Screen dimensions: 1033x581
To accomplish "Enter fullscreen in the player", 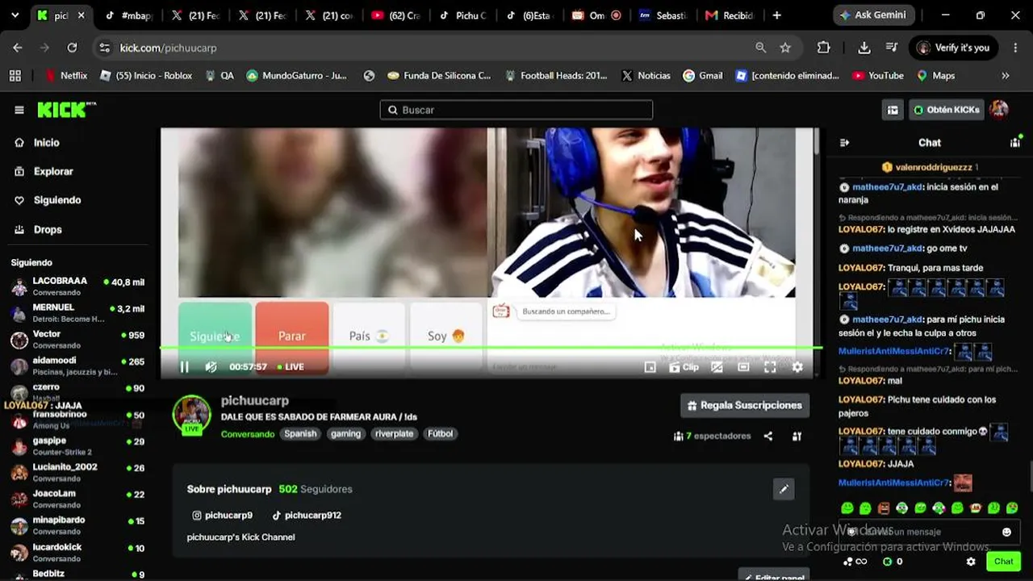I will 770,367.
